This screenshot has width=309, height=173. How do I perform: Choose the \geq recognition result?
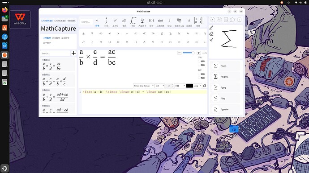[x=225, y=87]
